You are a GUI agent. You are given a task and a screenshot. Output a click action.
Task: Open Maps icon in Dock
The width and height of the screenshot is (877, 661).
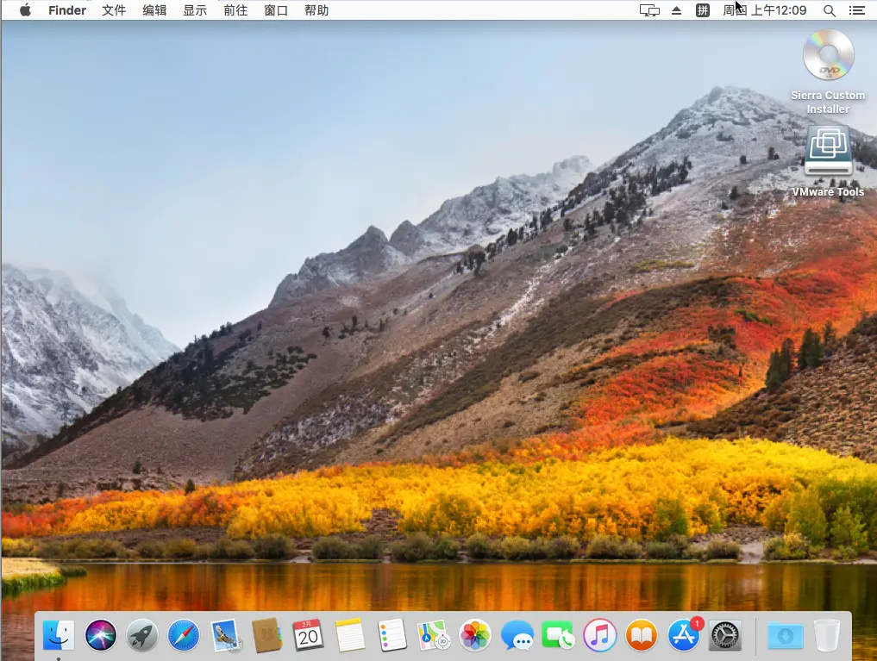[434, 635]
